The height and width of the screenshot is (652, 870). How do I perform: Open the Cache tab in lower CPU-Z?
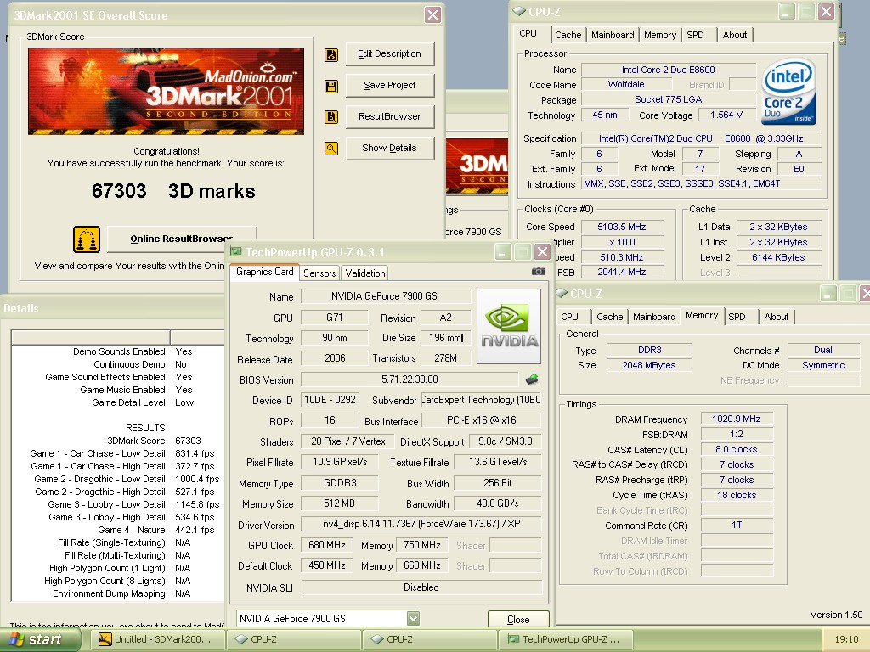pos(610,317)
